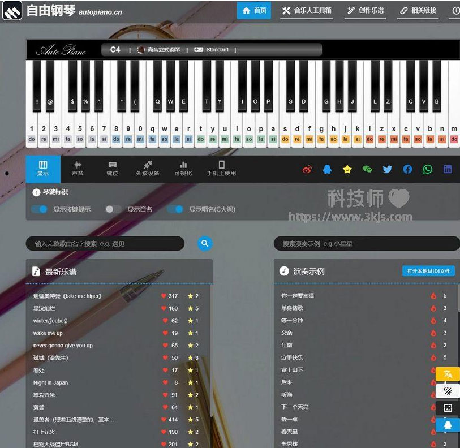The height and width of the screenshot is (448, 460).
Task: Share to Weibo via its icon
Action: point(307,169)
